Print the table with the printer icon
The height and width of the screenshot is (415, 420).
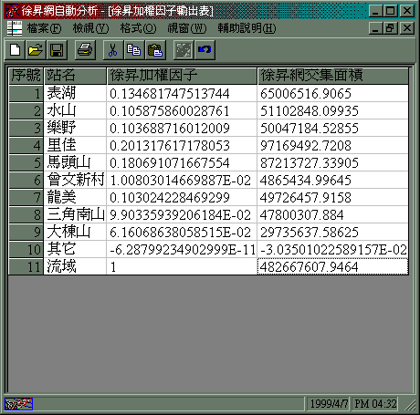(x=85, y=49)
